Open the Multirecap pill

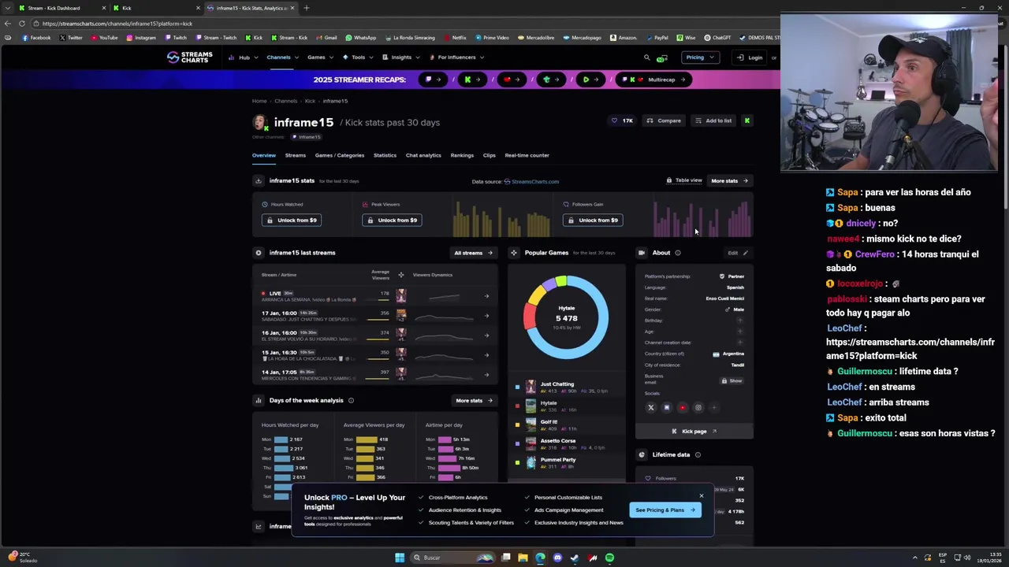point(653,80)
